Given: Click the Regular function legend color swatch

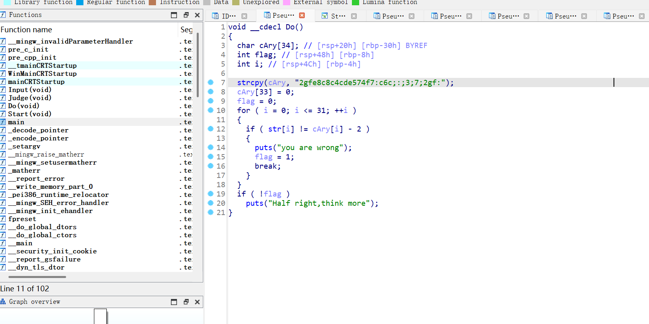Looking at the screenshot, I should pos(80,2).
